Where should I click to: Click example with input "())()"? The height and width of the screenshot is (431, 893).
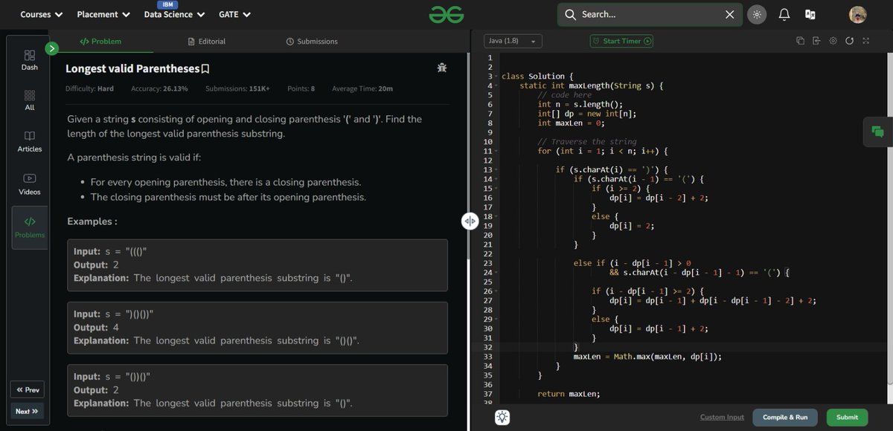[x=257, y=390]
